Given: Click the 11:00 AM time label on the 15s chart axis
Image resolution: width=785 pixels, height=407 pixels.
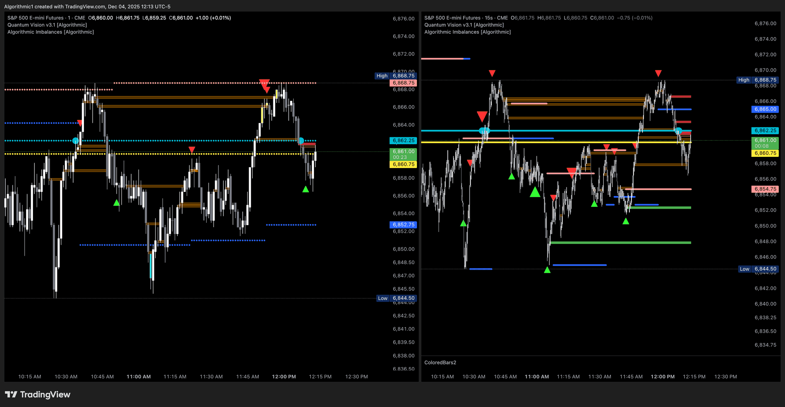Looking at the screenshot, I should point(537,377).
